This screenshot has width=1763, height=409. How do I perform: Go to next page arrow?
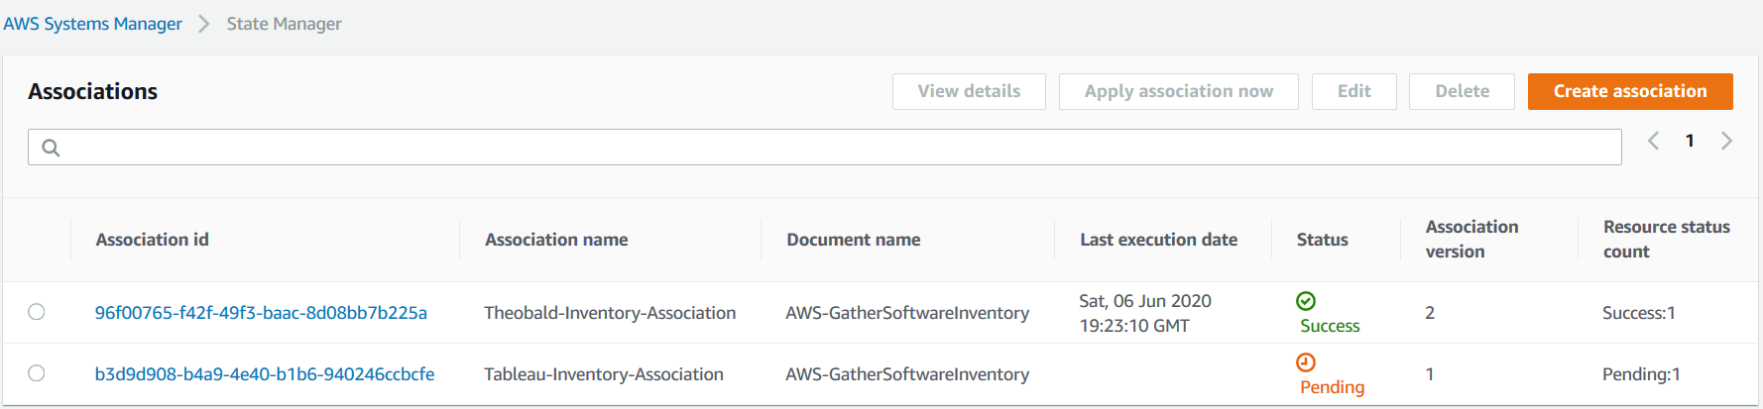[1726, 141]
